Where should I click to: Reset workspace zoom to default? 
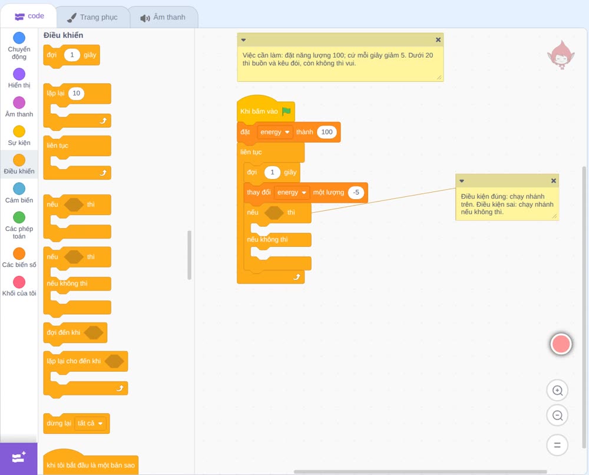click(x=557, y=445)
